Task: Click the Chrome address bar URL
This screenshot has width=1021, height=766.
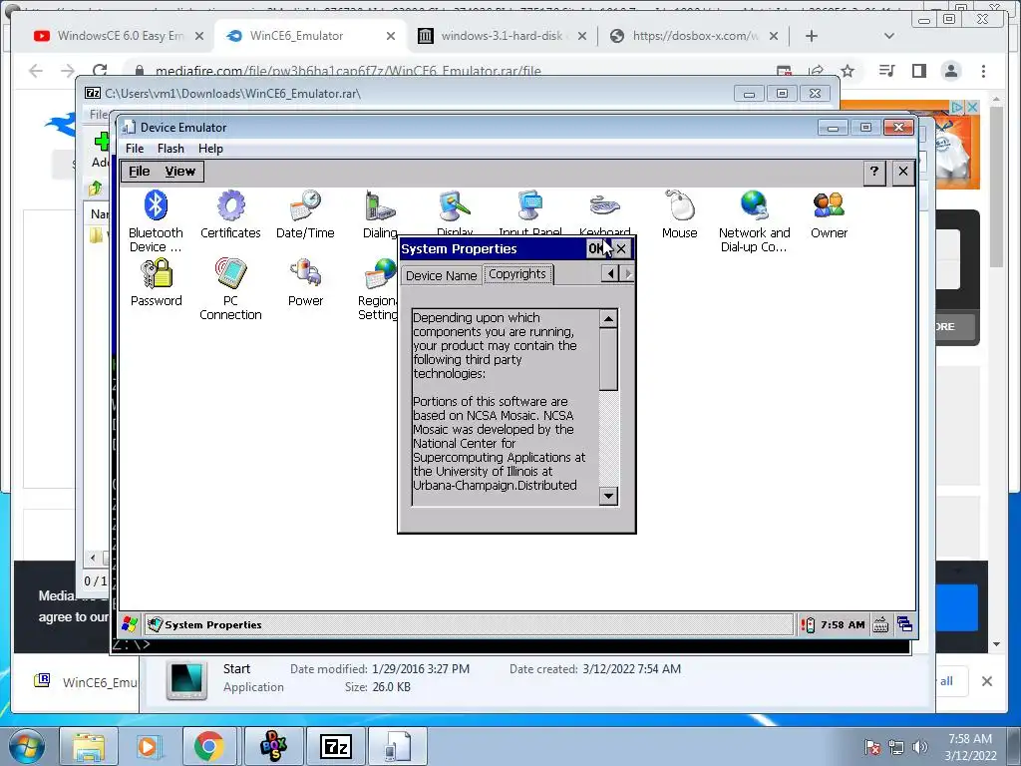Action: (348, 71)
